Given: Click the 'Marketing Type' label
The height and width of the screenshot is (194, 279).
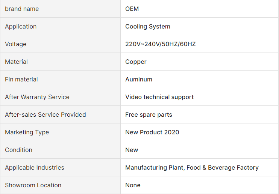Looking at the screenshot, I should pos(27,132).
